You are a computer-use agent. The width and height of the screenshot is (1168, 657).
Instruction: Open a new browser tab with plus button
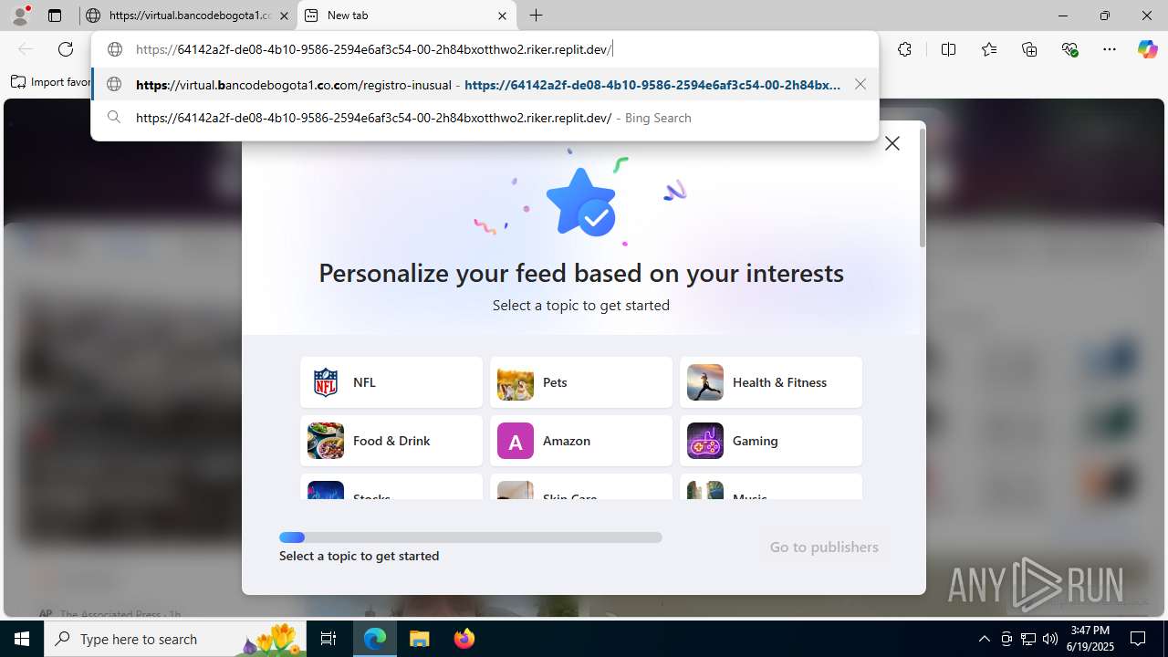pos(537,16)
